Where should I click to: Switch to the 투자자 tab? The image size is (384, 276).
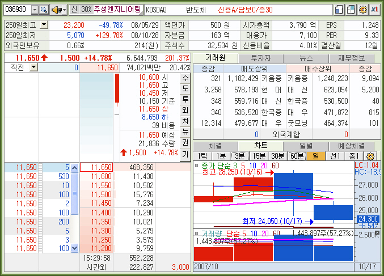pyautogui.click(x=260, y=58)
